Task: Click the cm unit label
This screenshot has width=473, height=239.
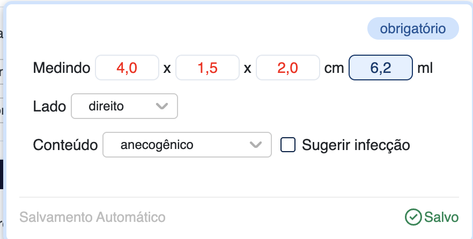Action: [x=335, y=68]
